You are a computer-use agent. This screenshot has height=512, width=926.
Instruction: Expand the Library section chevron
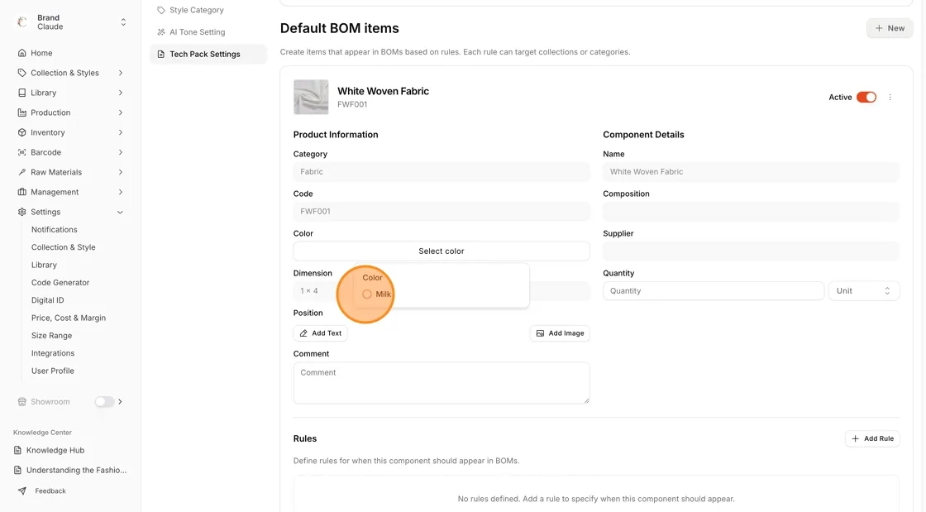click(121, 93)
